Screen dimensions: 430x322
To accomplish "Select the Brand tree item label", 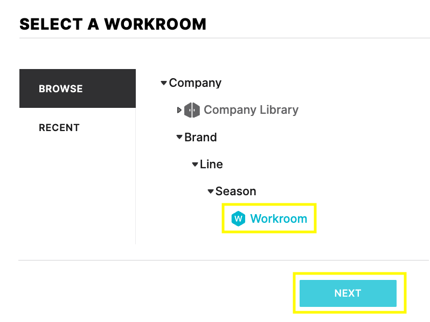I will click(200, 138).
